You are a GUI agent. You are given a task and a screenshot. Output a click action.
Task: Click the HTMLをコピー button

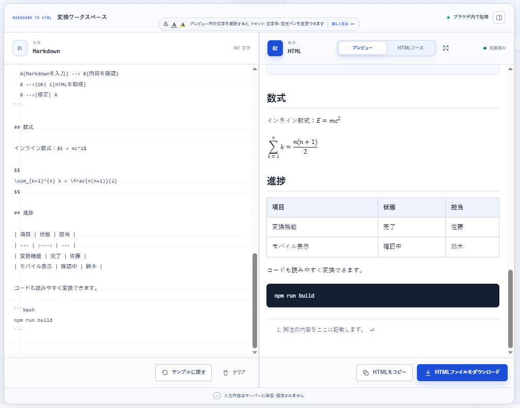point(384,372)
